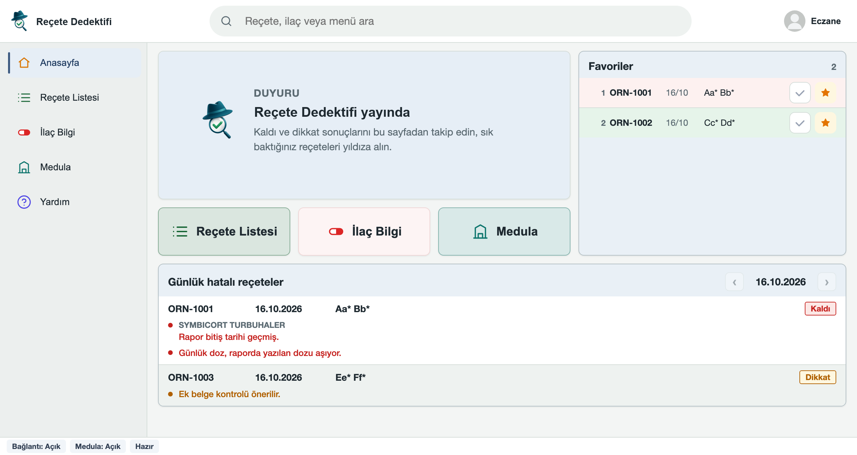Screen dimensions: 857x455
Task: Click the Reçete Dedektifi detective logo
Action: coord(19,21)
